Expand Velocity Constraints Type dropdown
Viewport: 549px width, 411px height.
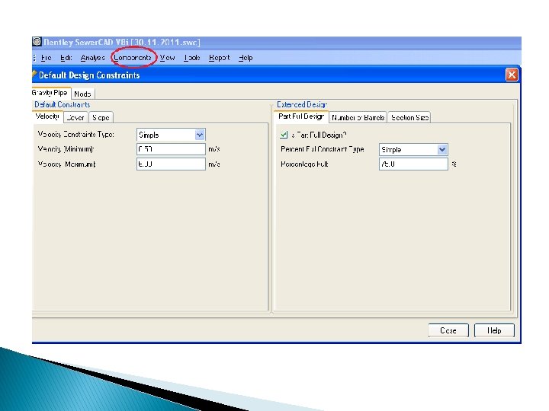(x=200, y=135)
